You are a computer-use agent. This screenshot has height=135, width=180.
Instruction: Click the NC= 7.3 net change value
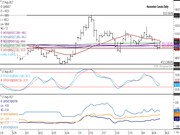(4, 28)
